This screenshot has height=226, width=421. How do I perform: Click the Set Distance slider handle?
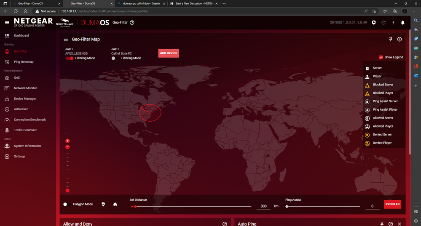(136, 206)
